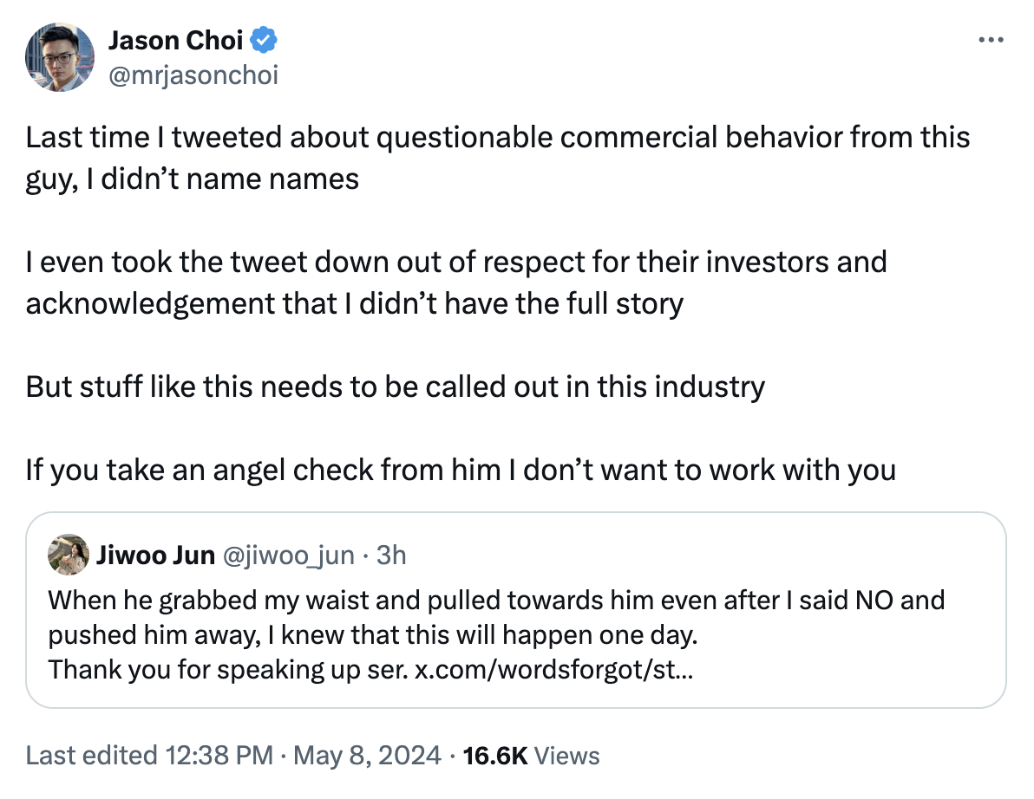Click Jiwoo Jun's small avatar
Viewport: 1034px width, 799px height.
point(66,555)
